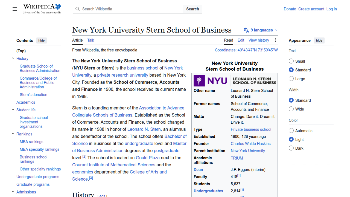Click the Log in link
The width and height of the screenshot is (350, 197).
(332, 9)
